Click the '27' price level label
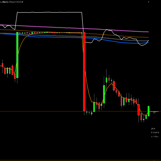 click(154, 113)
